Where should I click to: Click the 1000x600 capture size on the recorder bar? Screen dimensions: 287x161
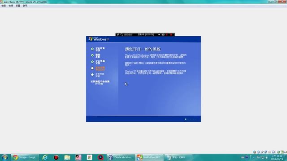[128, 34]
